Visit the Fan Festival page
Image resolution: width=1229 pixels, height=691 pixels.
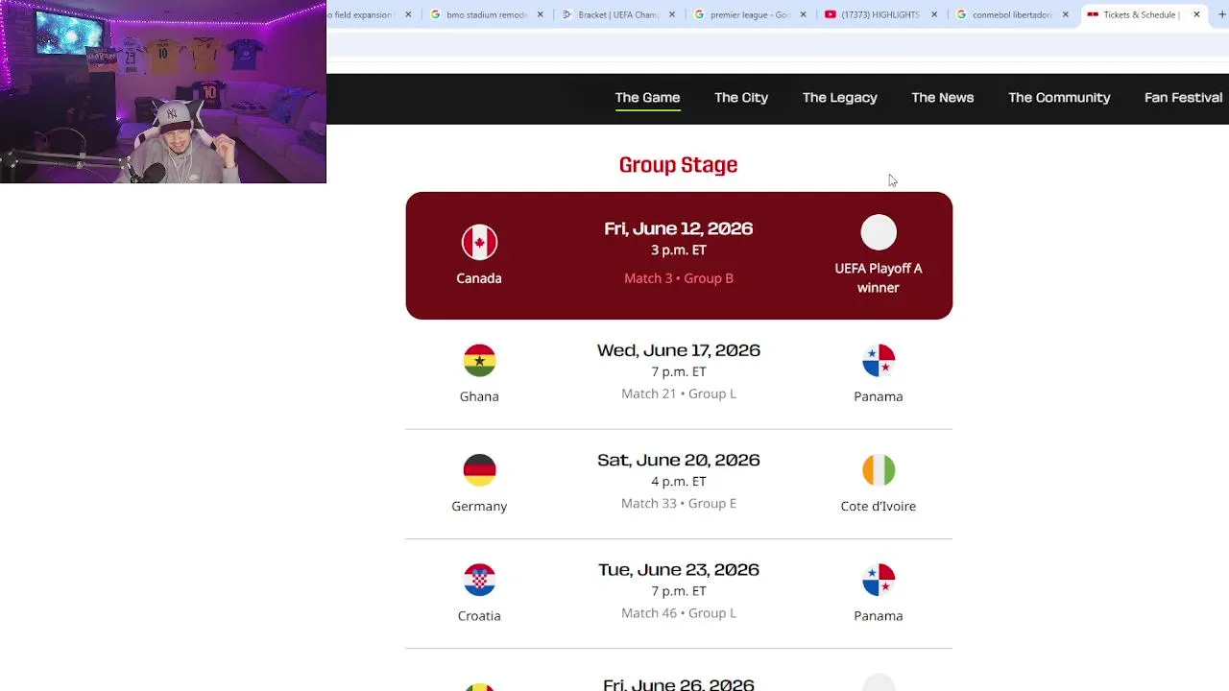click(x=1183, y=98)
